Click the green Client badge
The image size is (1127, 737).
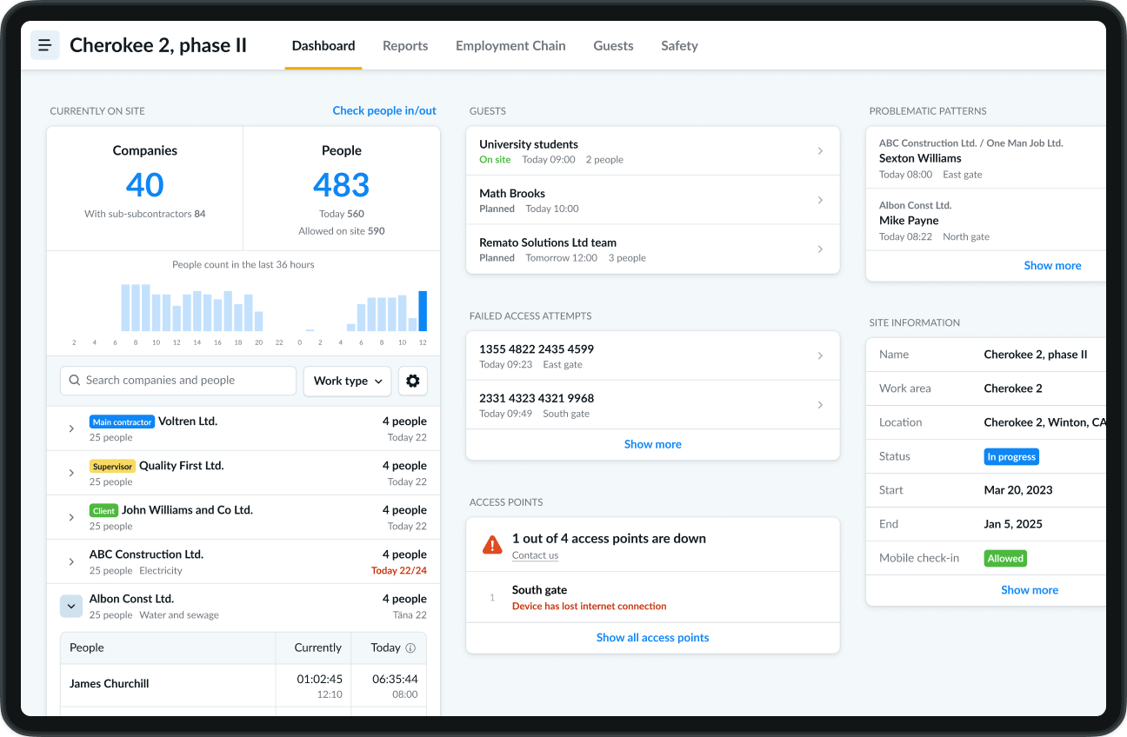pos(103,510)
